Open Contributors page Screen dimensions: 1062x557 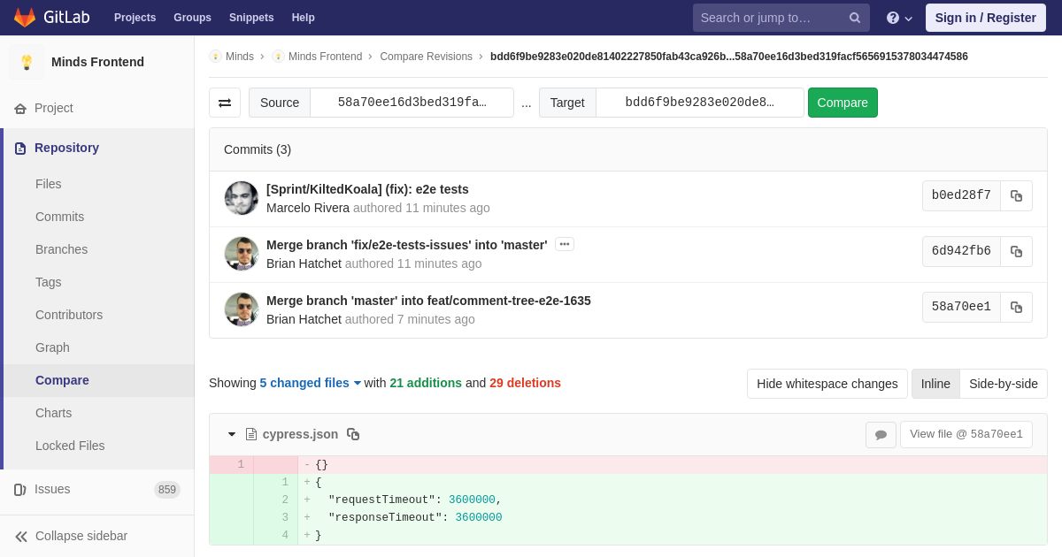(69, 315)
